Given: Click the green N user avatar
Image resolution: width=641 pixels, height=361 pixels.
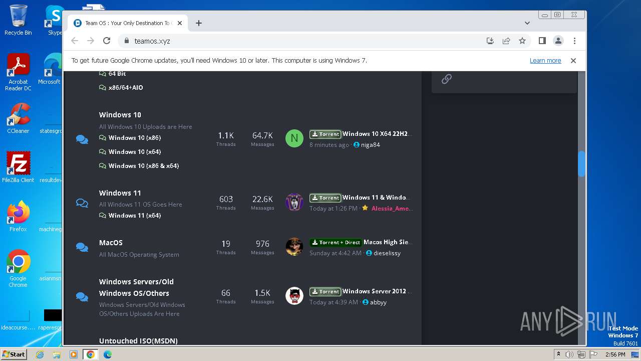Looking at the screenshot, I should 294,138.
